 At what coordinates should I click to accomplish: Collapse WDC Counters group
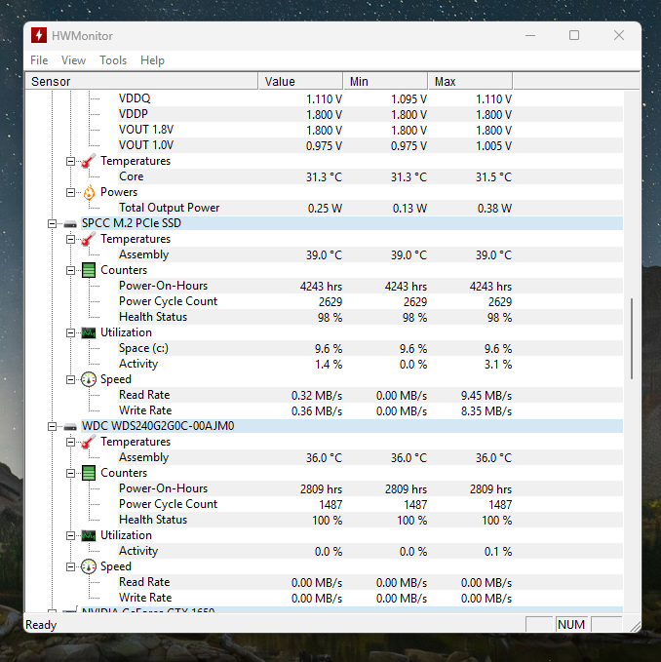[x=70, y=473]
